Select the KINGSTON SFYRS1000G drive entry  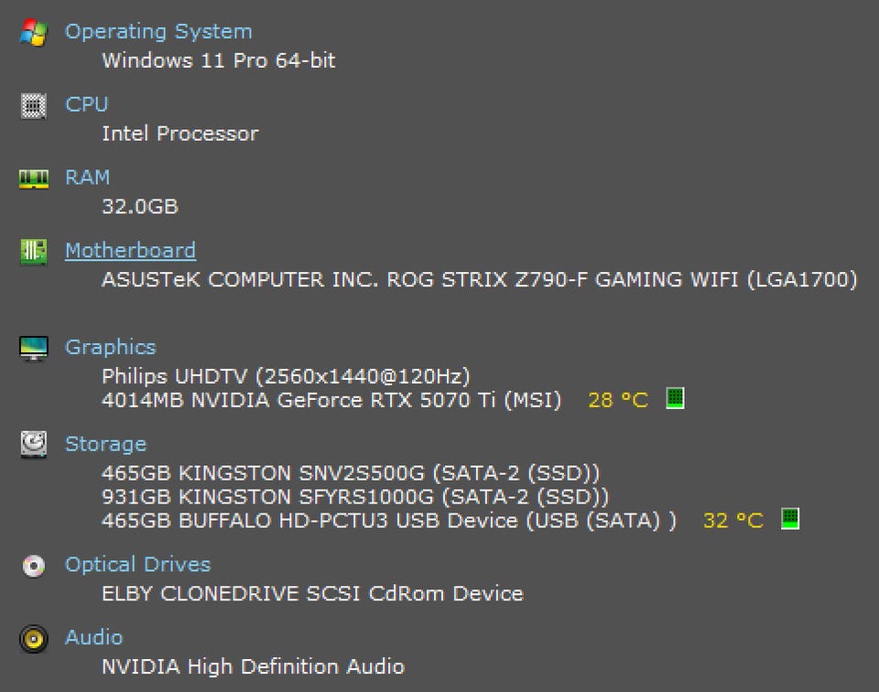[x=355, y=497]
